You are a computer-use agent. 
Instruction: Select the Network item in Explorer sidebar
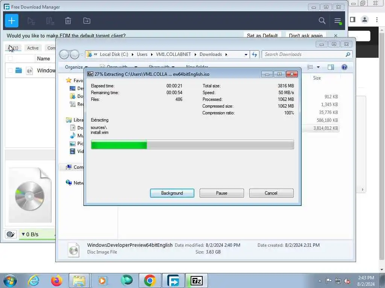pyautogui.click(x=75, y=183)
